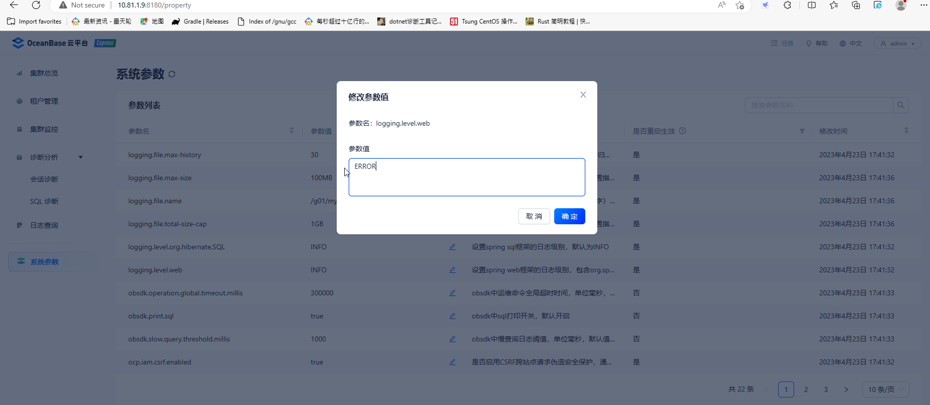Click the parameter search magnifier button

tap(900, 105)
